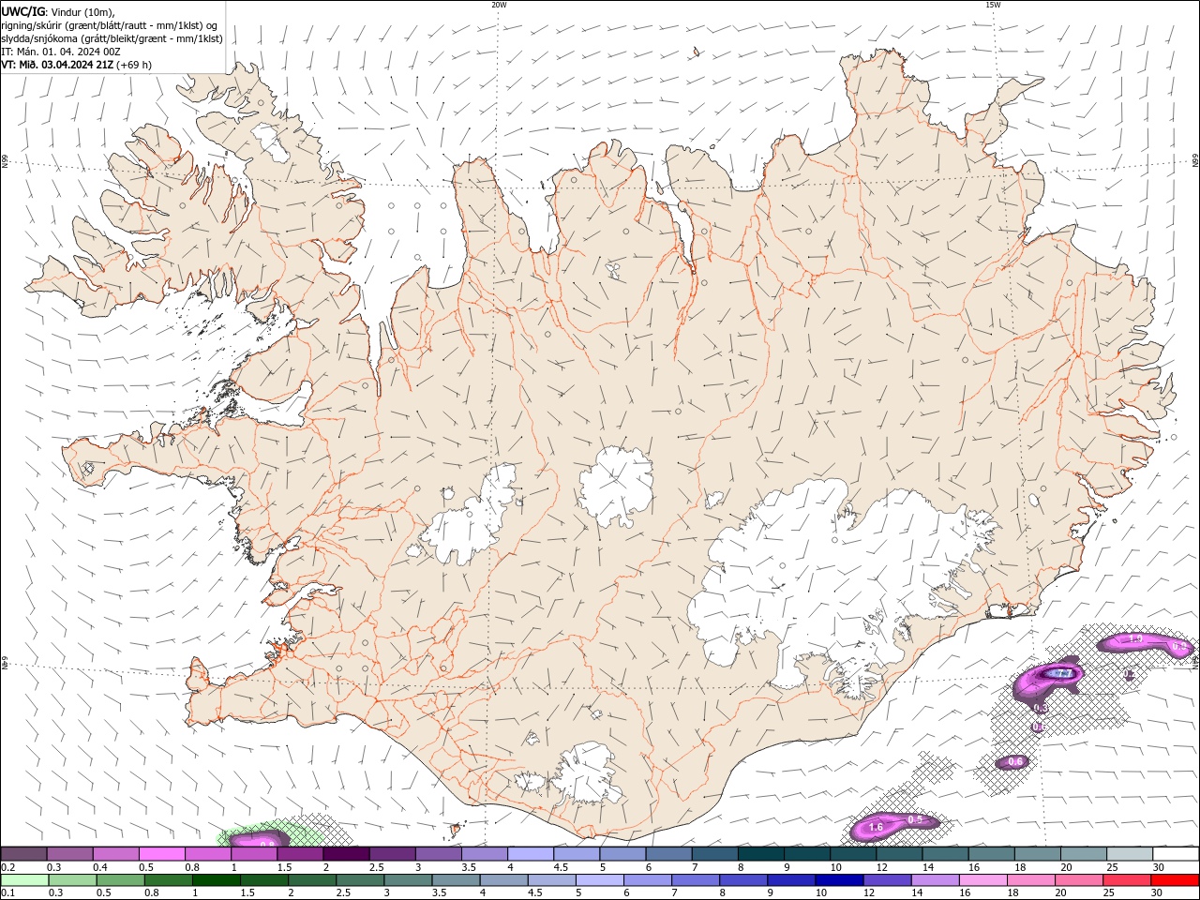
Task: Pick lower-scale pale green swatch between 0.1 and 0.3
Action: (x=25, y=880)
